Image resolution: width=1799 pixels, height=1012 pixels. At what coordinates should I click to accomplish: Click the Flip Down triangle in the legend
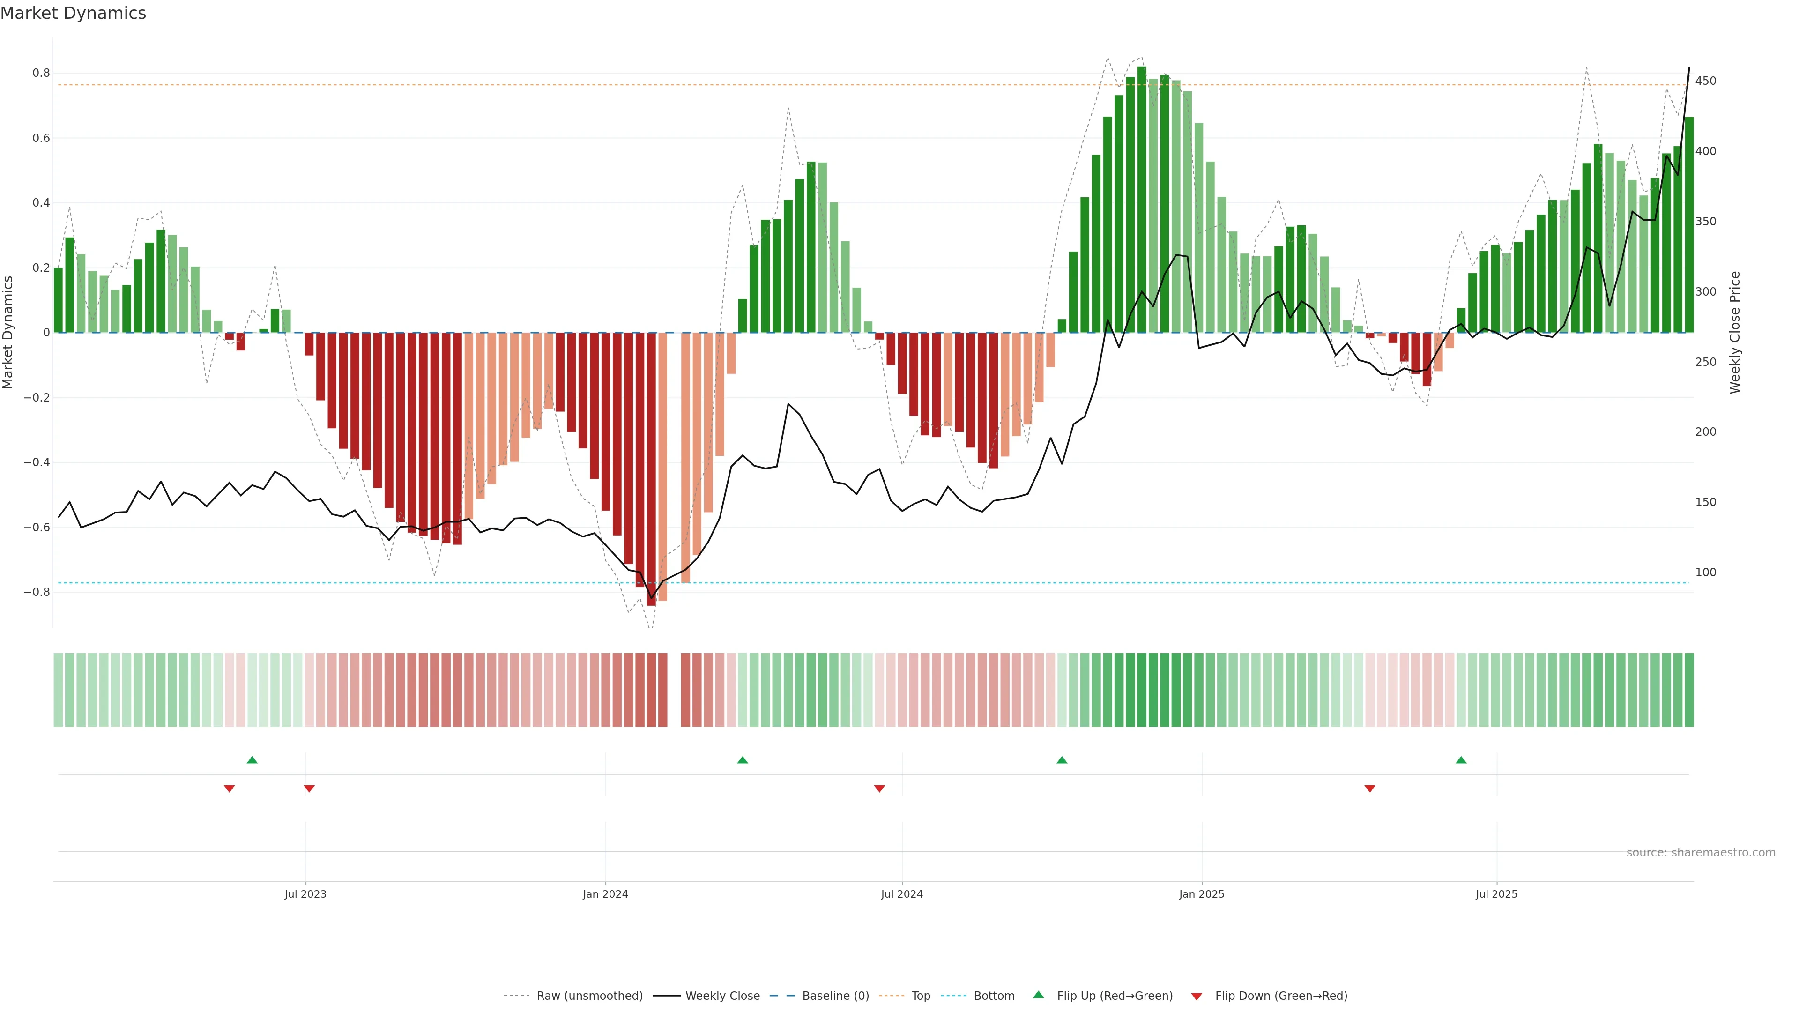1197,997
